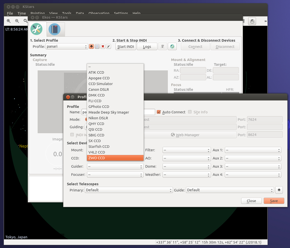Uncheck the Auto Connect checkbox
290x248 pixels.
pos(159,112)
